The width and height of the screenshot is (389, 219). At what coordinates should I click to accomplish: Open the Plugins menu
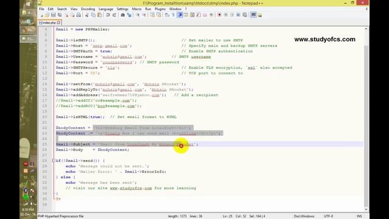coord(160,9)
